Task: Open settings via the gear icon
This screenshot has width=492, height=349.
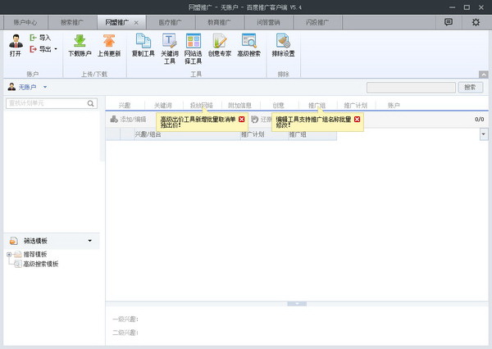Action: (476, 22)
